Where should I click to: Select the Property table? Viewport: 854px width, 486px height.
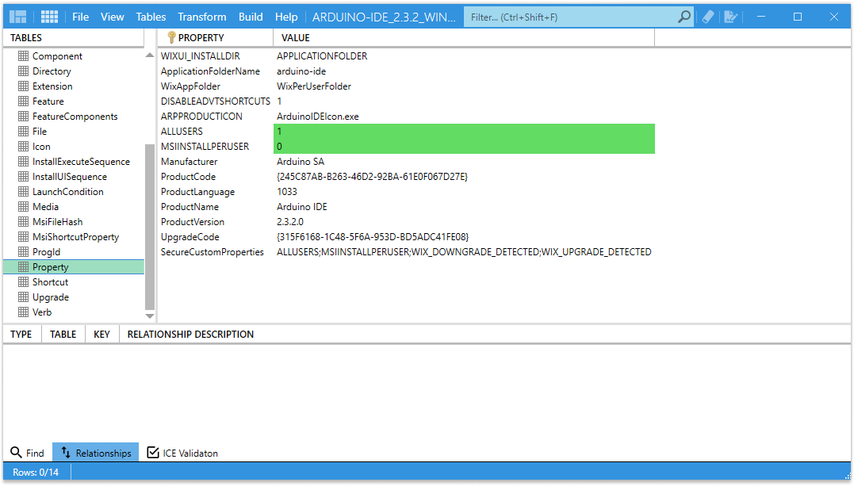[74, 267]
